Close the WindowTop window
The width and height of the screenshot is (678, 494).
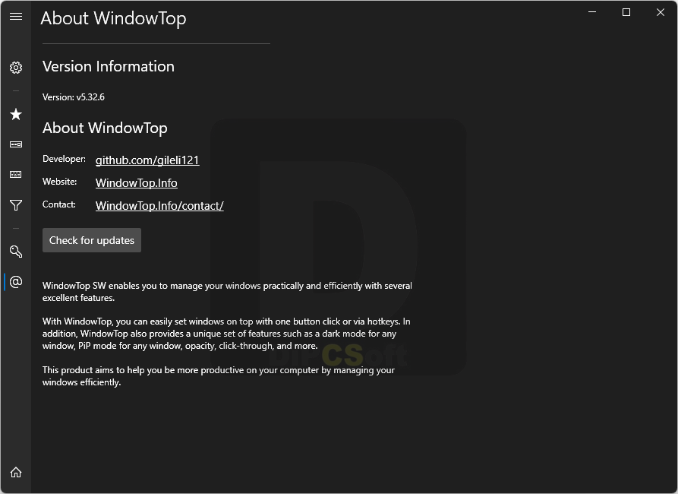[661, 12]
